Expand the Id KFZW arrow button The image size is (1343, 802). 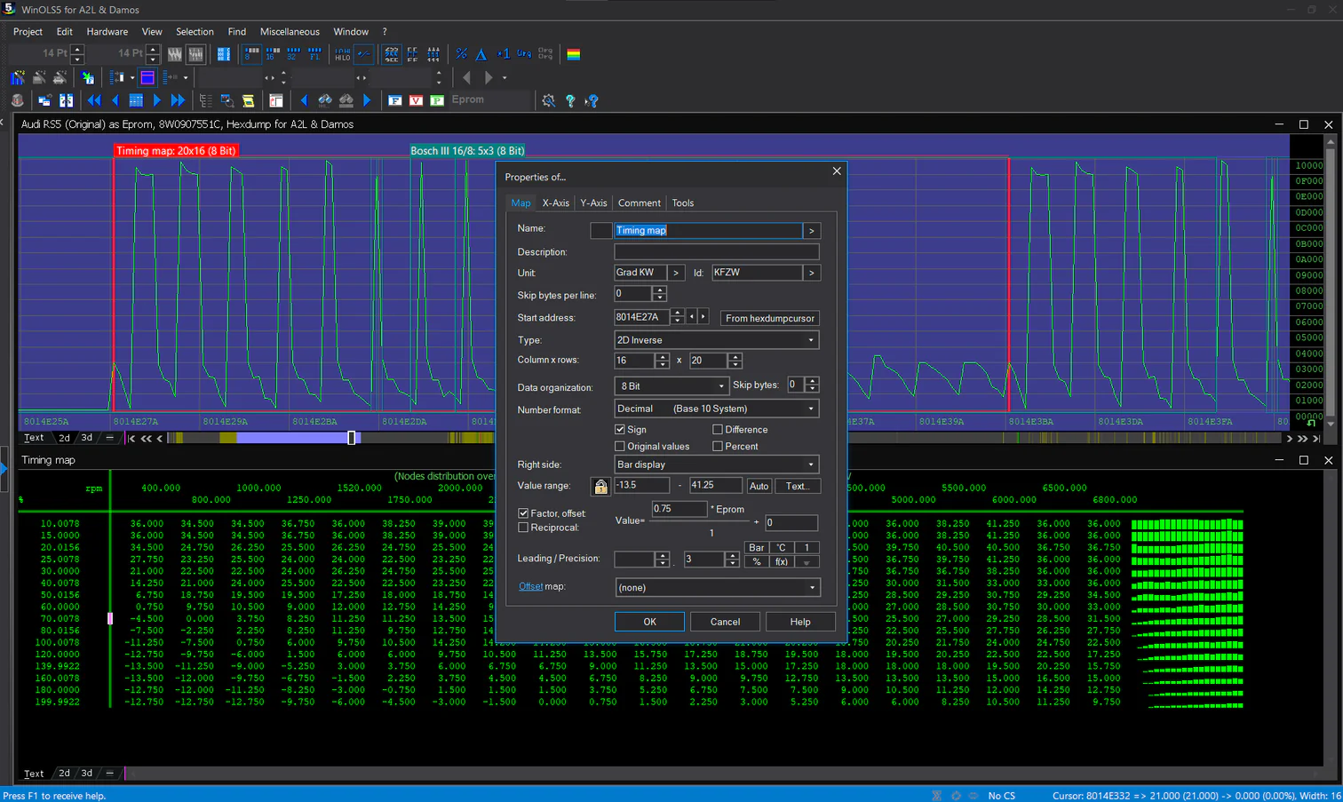point(811,273)
